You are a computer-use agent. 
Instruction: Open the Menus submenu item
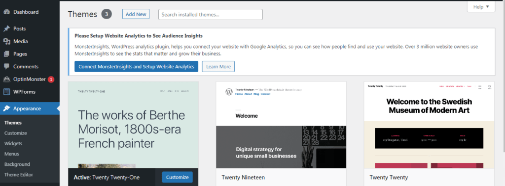12,154
